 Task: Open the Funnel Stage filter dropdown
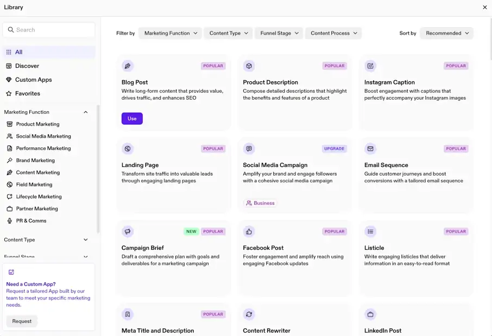pyautogui.click(x=279, y=33)
